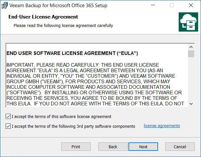
Task: Go Back to the previous setup step
Action: [113, 147]
